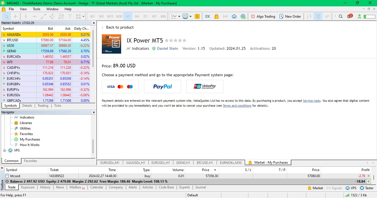Image resolution: width=377 pixels, height=198 pixels.
Task: Select the vertical line drawing tool
Action: click(26, 16)
